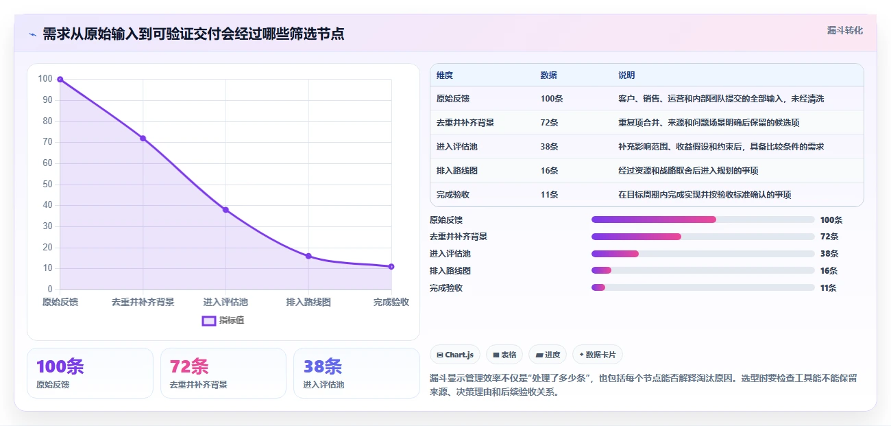Click the 排入路线图 x-axis label on the chart
Image resolution: width=891 pixels, height=426 pixels.
click(x=308, y=302)
